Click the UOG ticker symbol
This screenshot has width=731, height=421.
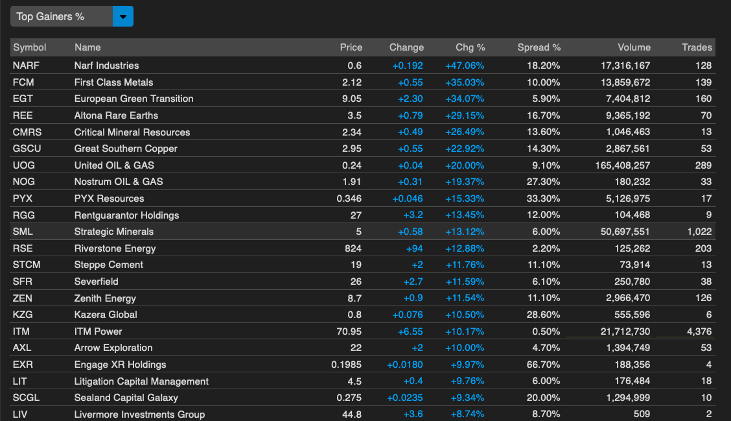pos(24,165)
